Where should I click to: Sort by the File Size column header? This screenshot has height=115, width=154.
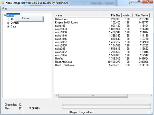(110, 15)
